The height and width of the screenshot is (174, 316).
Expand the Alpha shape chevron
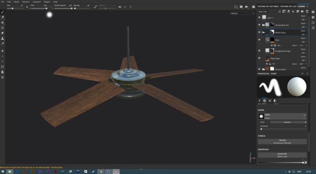coord(304,118)
